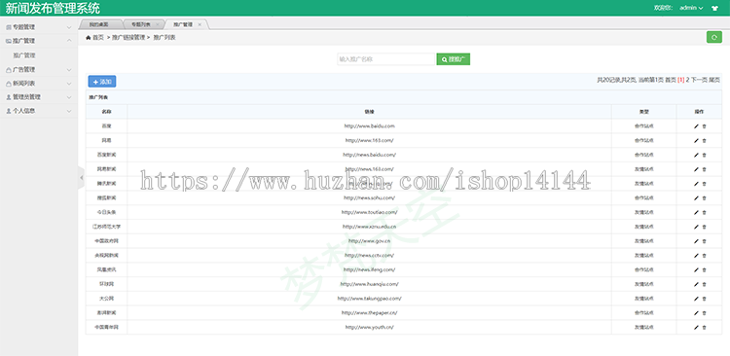Click the http://www.thepaper.cn/ link cell
This screenshot has width=730, height=356.
point(369,313)
